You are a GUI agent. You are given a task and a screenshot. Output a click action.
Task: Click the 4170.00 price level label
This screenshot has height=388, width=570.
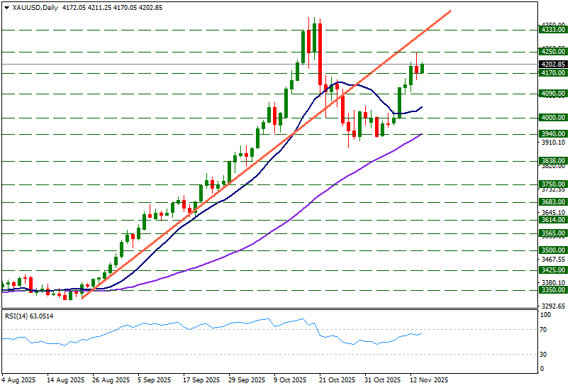pyautogui.click(x=552, y=73)
